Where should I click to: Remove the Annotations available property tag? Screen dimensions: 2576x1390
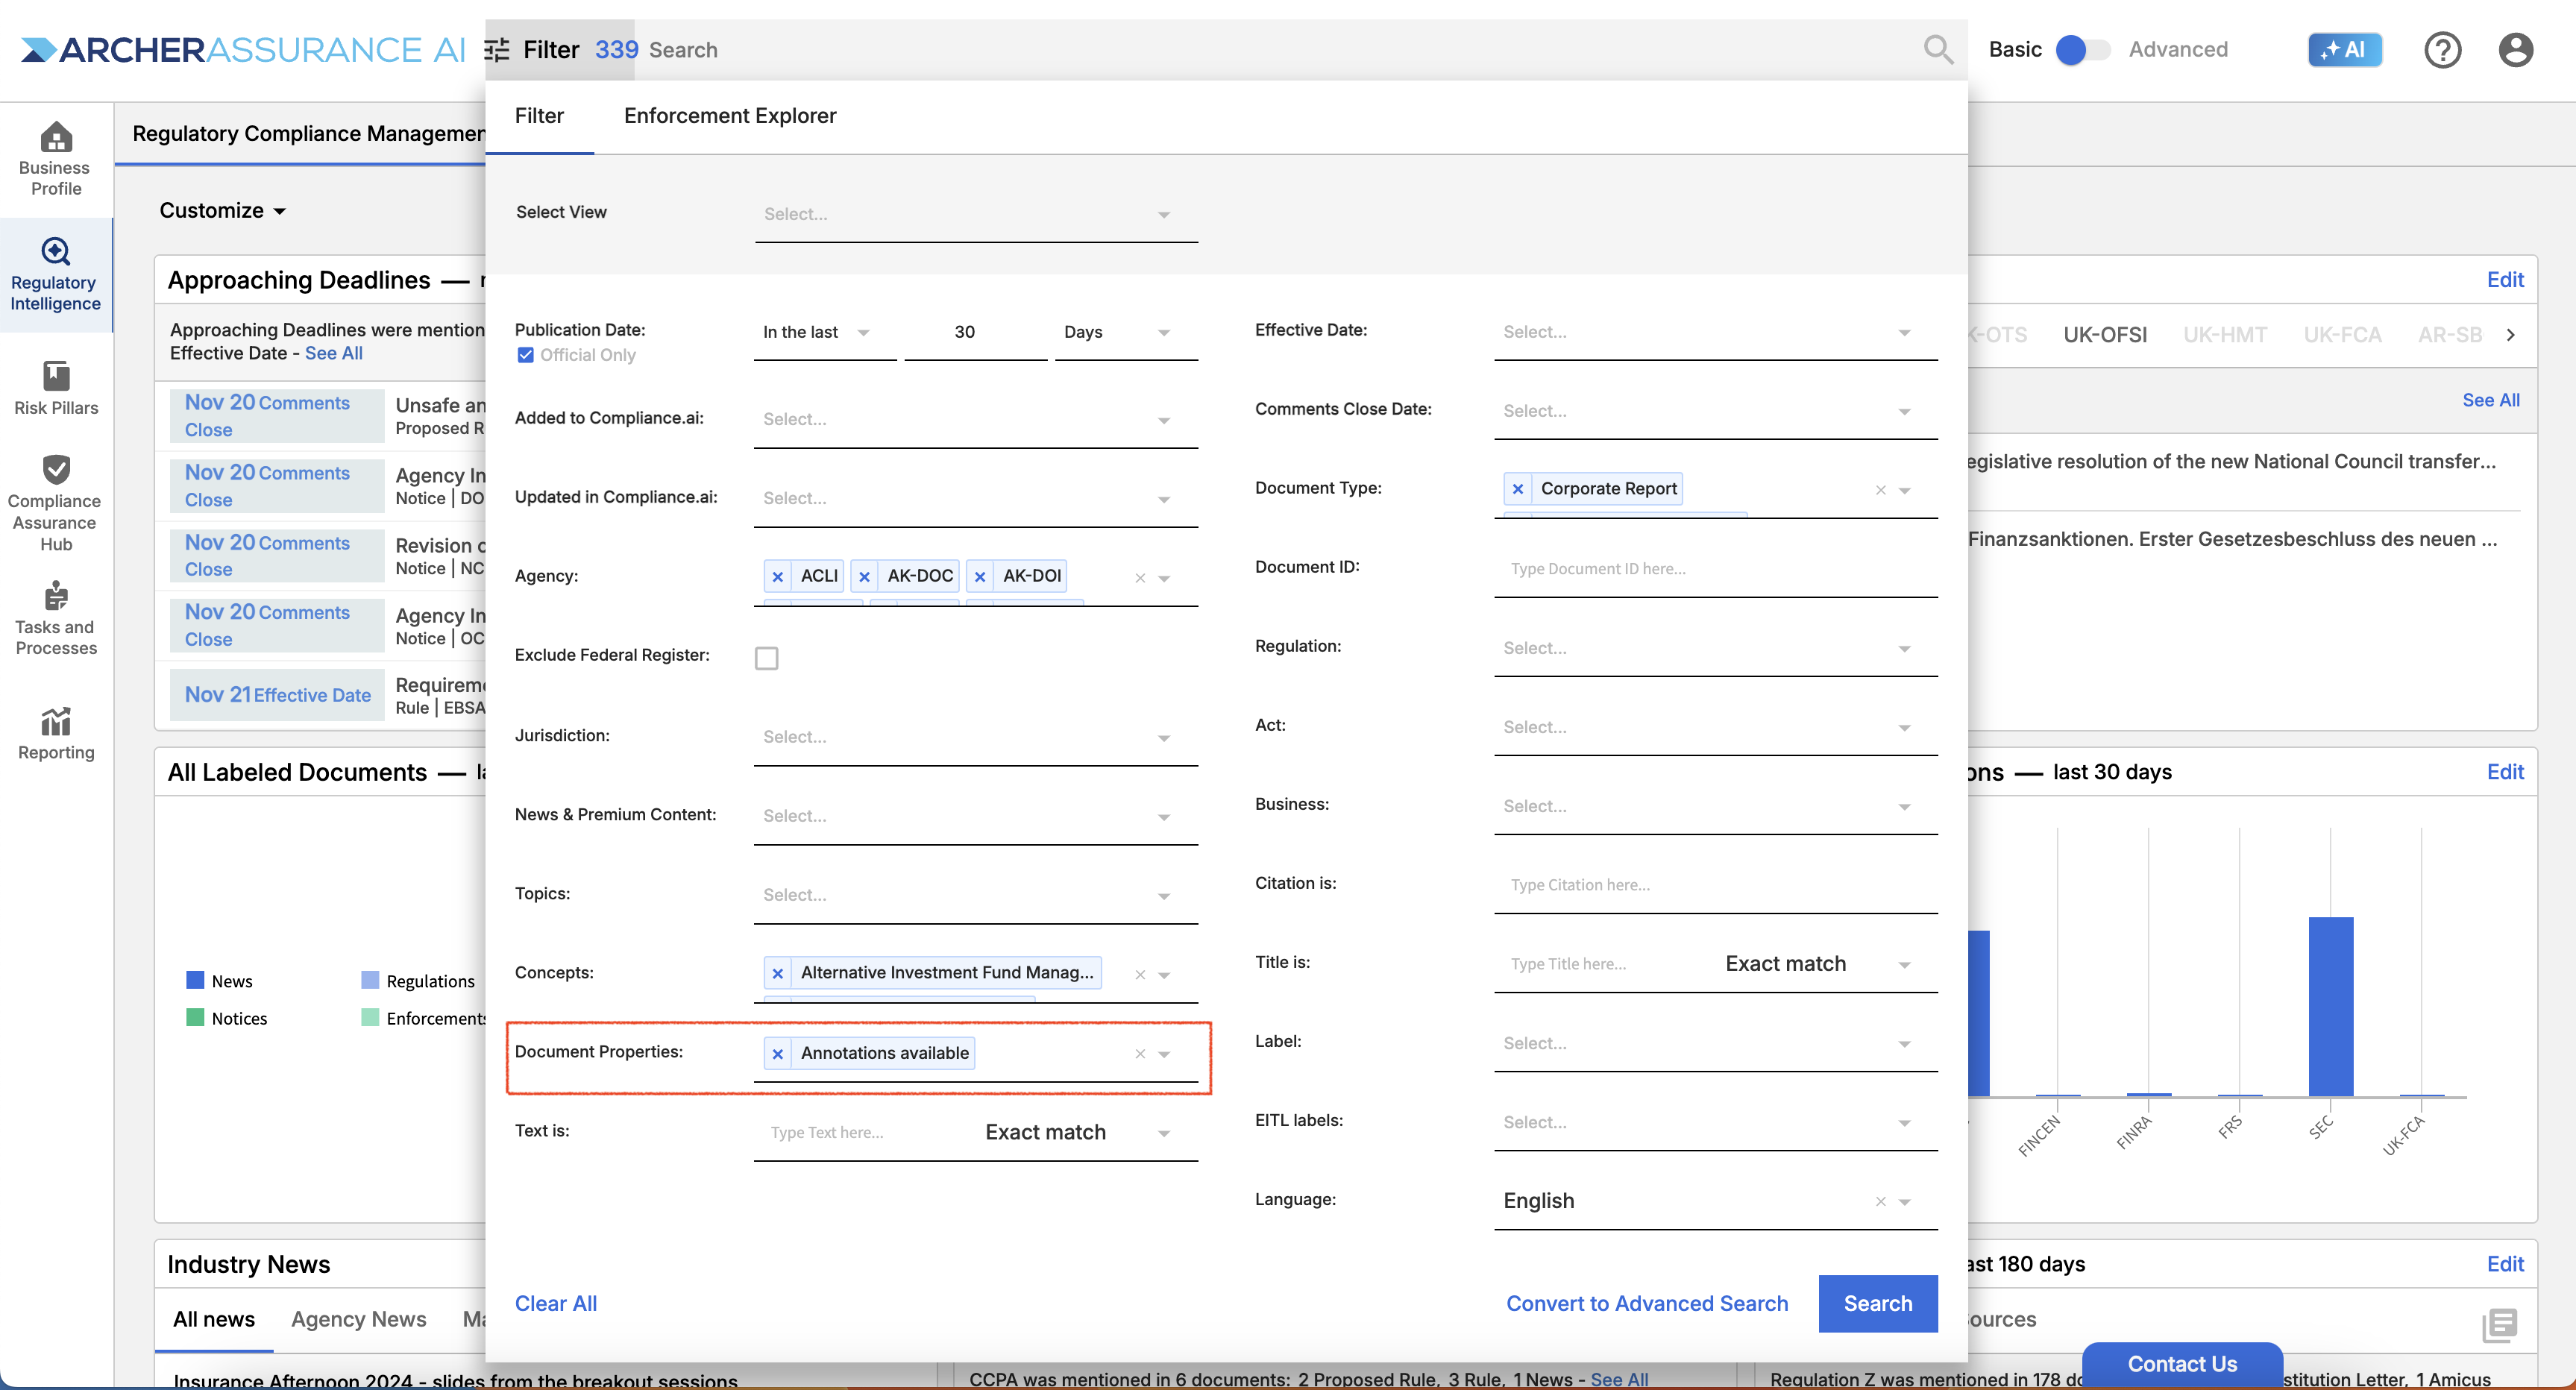(777, 1053)
